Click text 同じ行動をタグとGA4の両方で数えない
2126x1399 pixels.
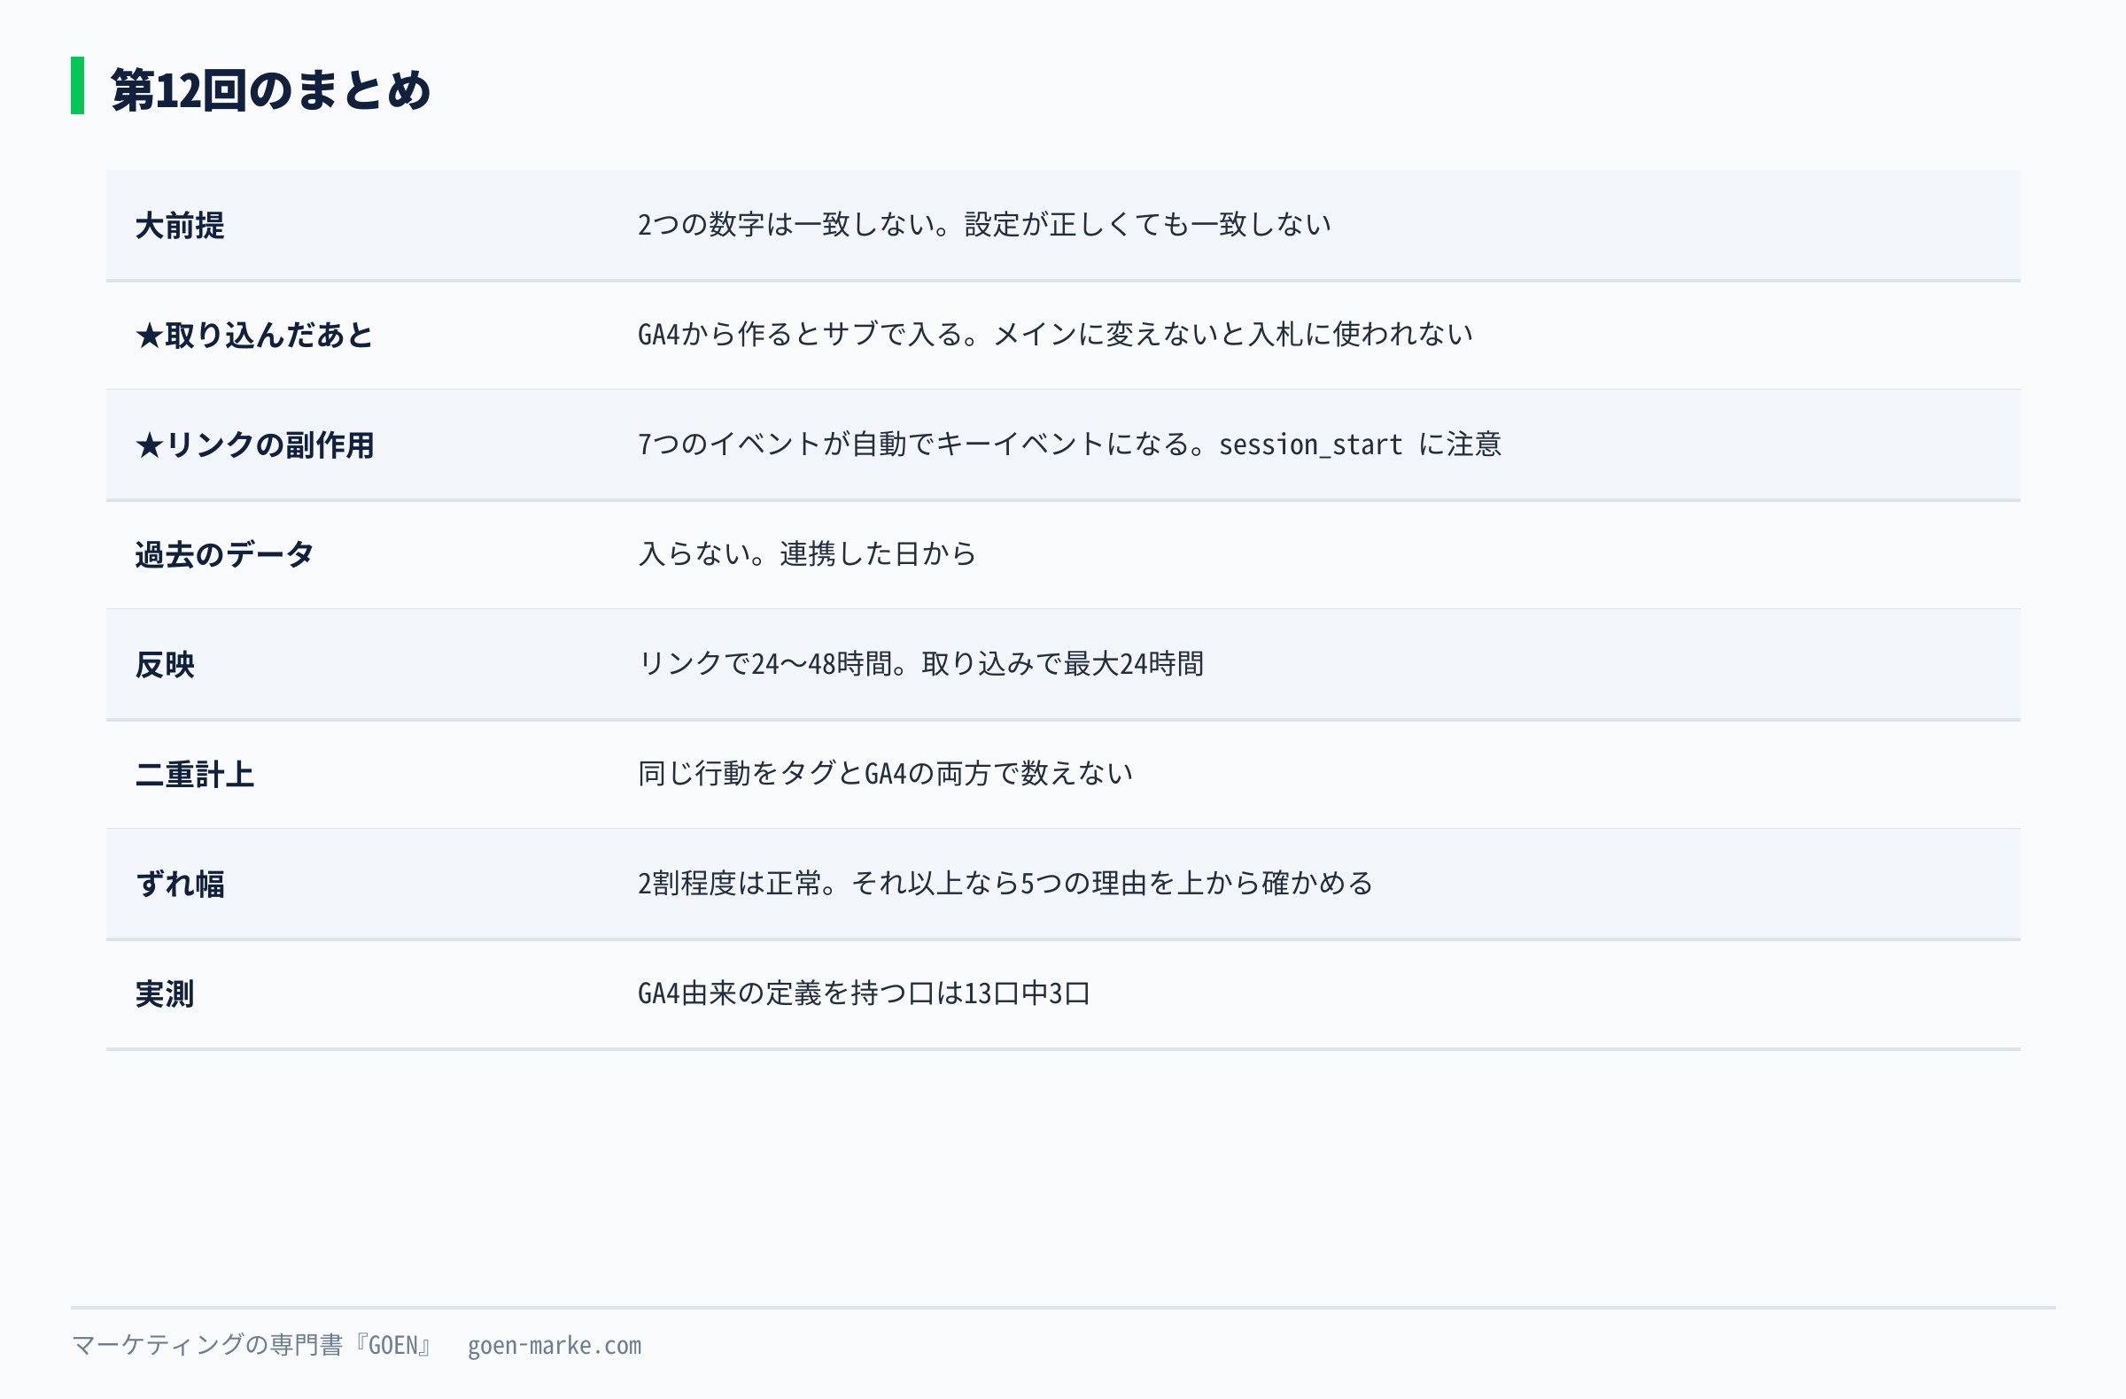(x=885, y=773)
